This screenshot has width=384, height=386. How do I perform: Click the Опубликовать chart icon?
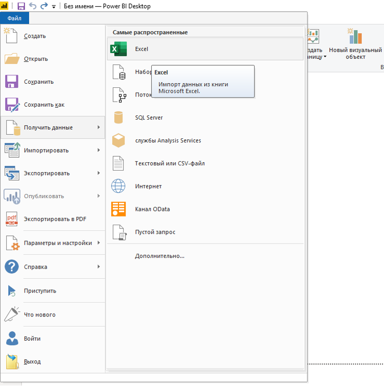(12, 196)
